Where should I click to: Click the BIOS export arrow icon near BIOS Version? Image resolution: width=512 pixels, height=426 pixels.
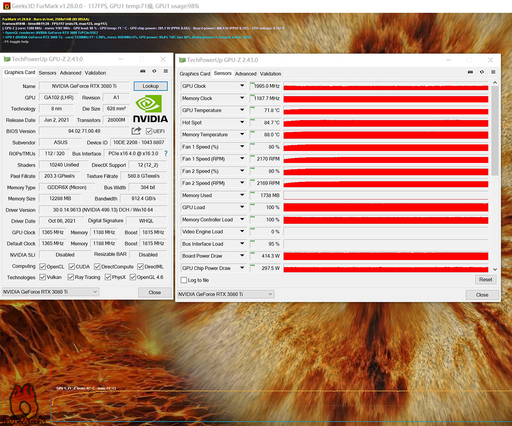pyautogui.click(x=136, y=131)
